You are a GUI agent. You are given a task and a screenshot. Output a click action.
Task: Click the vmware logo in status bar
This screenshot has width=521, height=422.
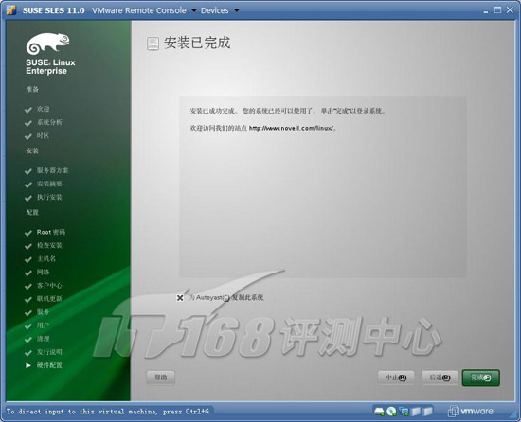coord(471,412)
